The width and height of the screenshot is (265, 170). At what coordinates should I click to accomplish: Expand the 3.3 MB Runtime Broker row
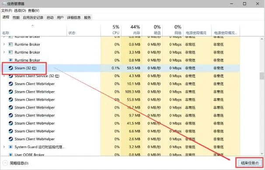pos(4,52)
